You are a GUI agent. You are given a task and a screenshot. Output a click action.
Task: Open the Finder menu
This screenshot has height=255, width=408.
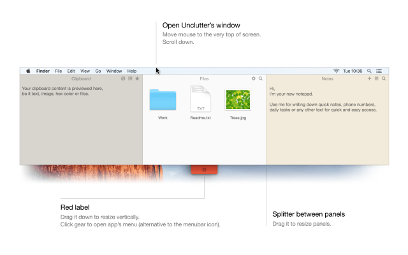click(43, 71)
